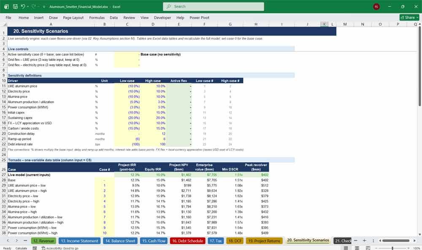Switch to the 18. DCF sheet tab
Image resolution: width=422 pixels, height=250 pixels.
[x=235, y=241]
